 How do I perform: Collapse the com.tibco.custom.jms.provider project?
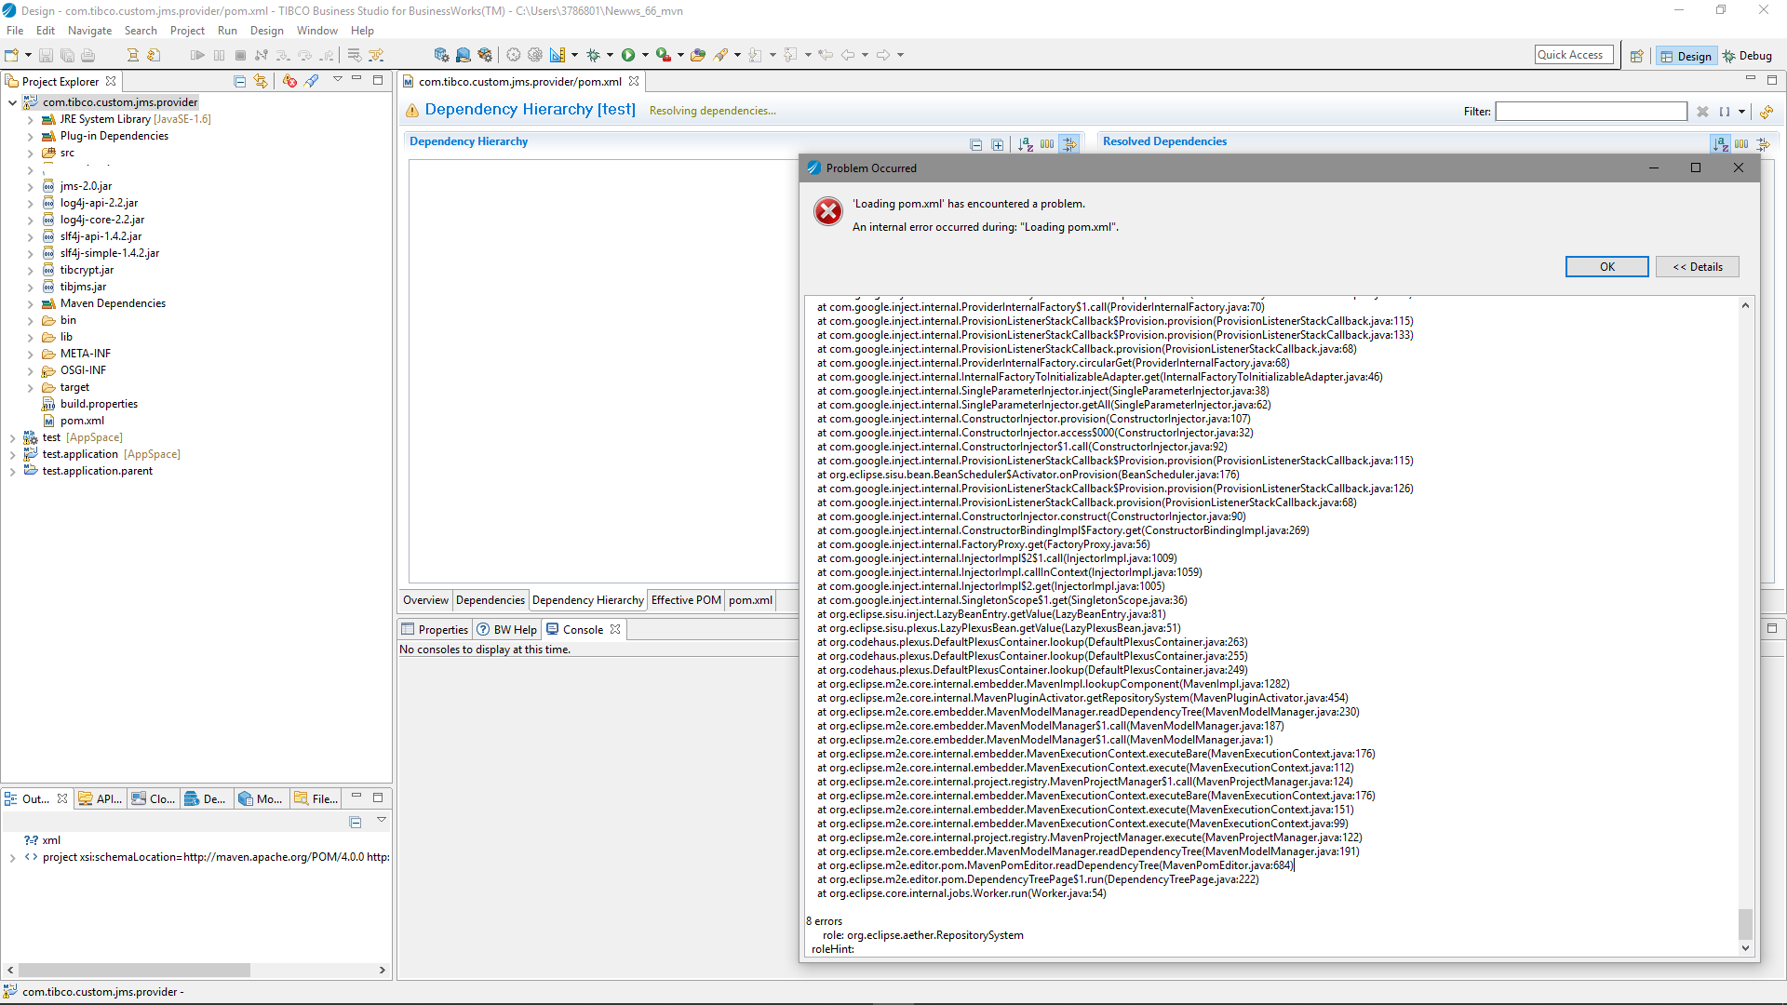(12, 102)
